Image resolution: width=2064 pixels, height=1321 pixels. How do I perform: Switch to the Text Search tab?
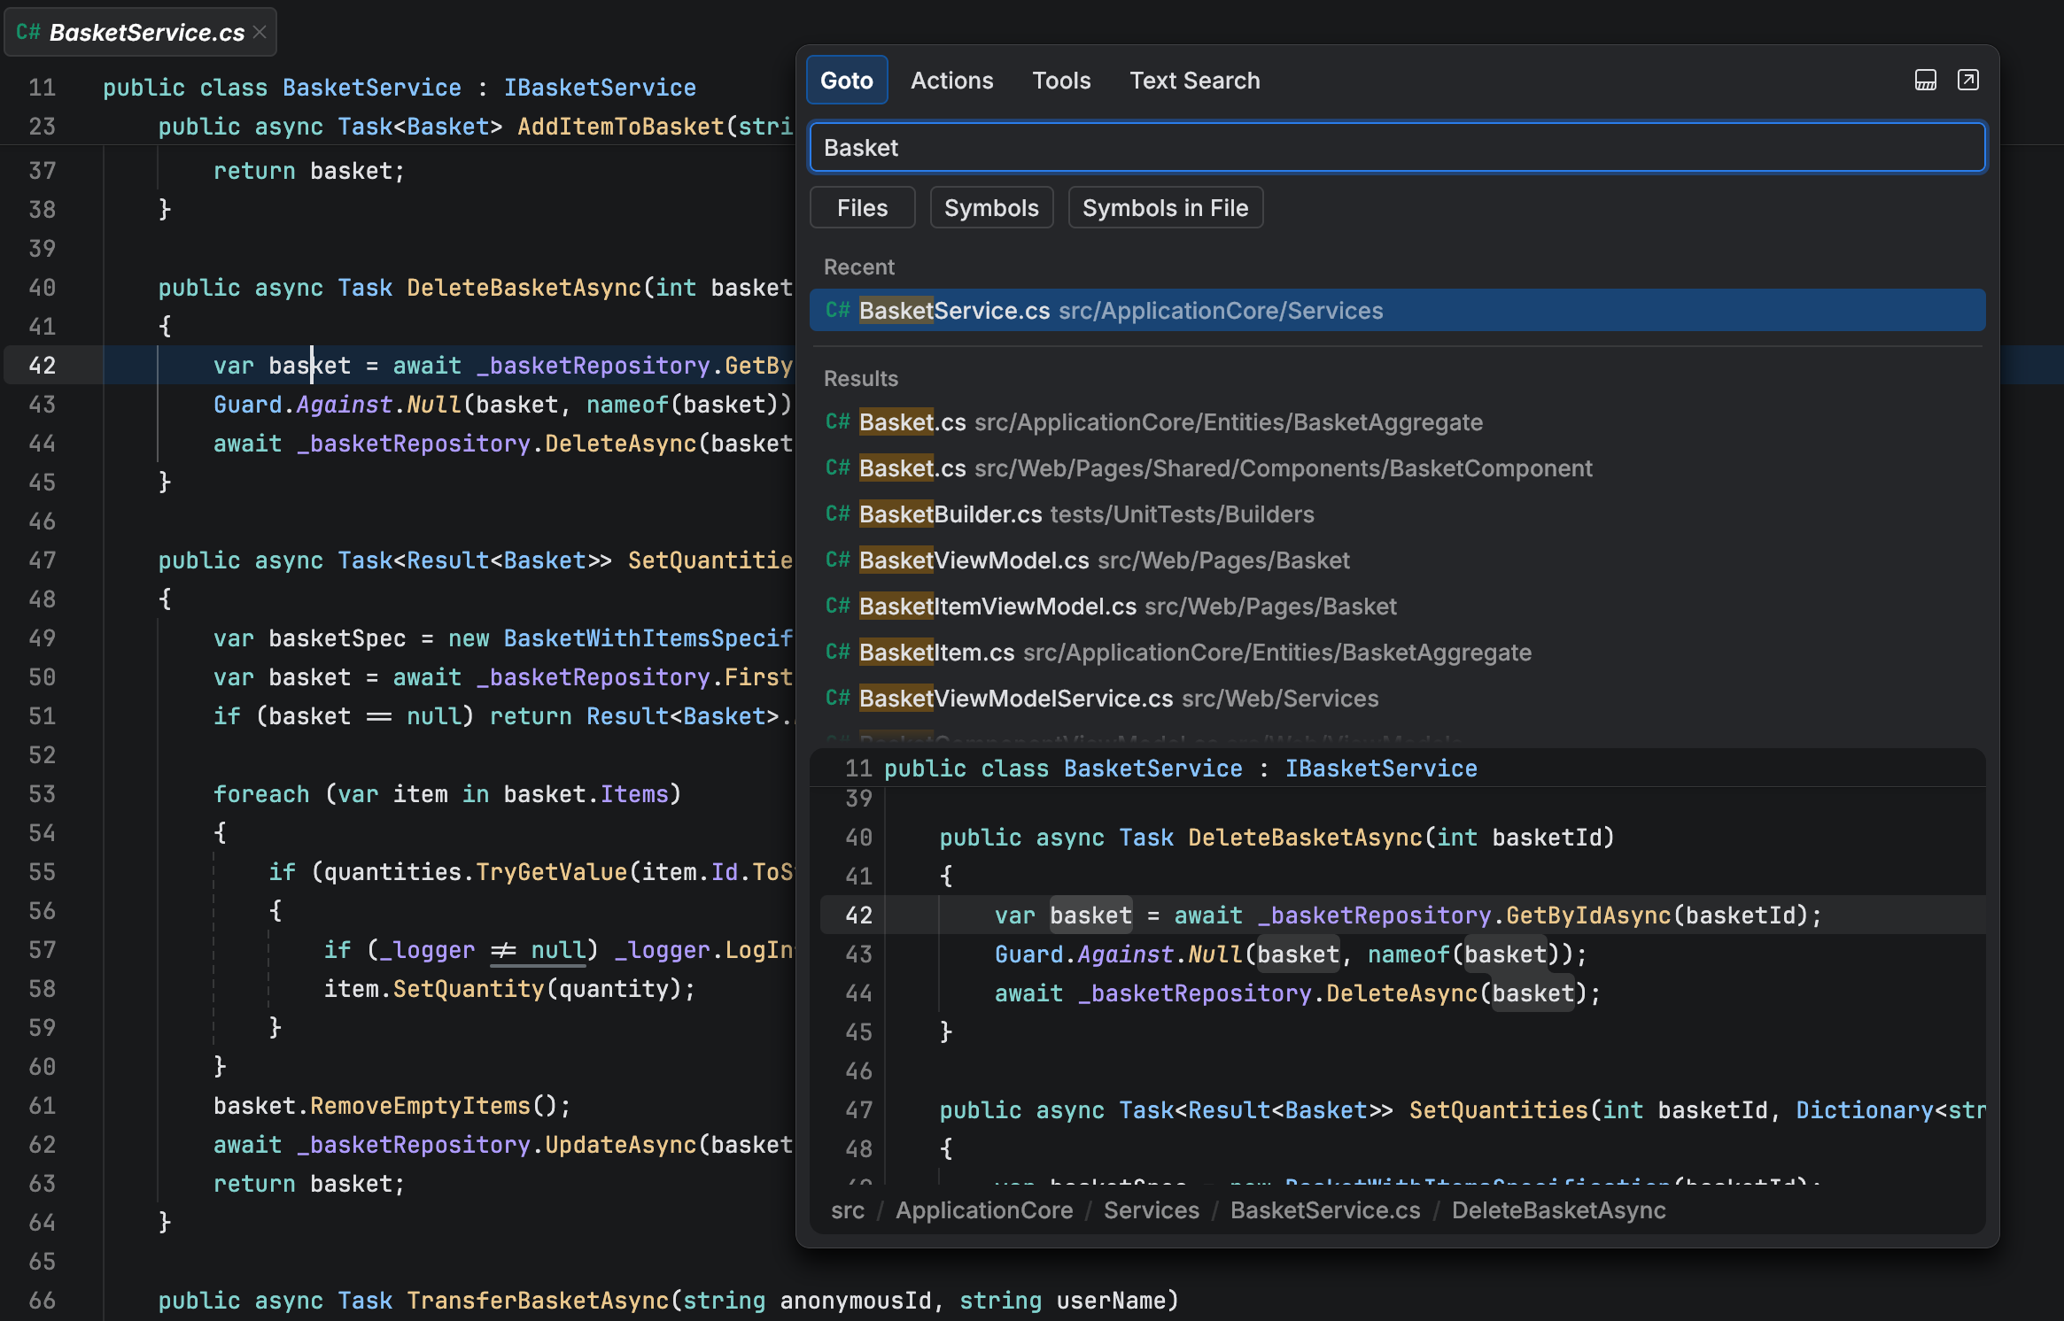[1193, 81]
